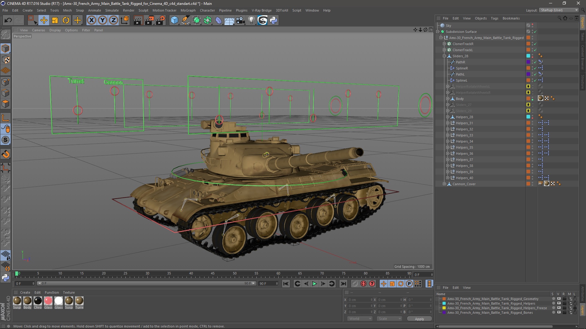586x329 pixels.
Task: Click the Python icon in the top toolbar
Action: [273, 20]
